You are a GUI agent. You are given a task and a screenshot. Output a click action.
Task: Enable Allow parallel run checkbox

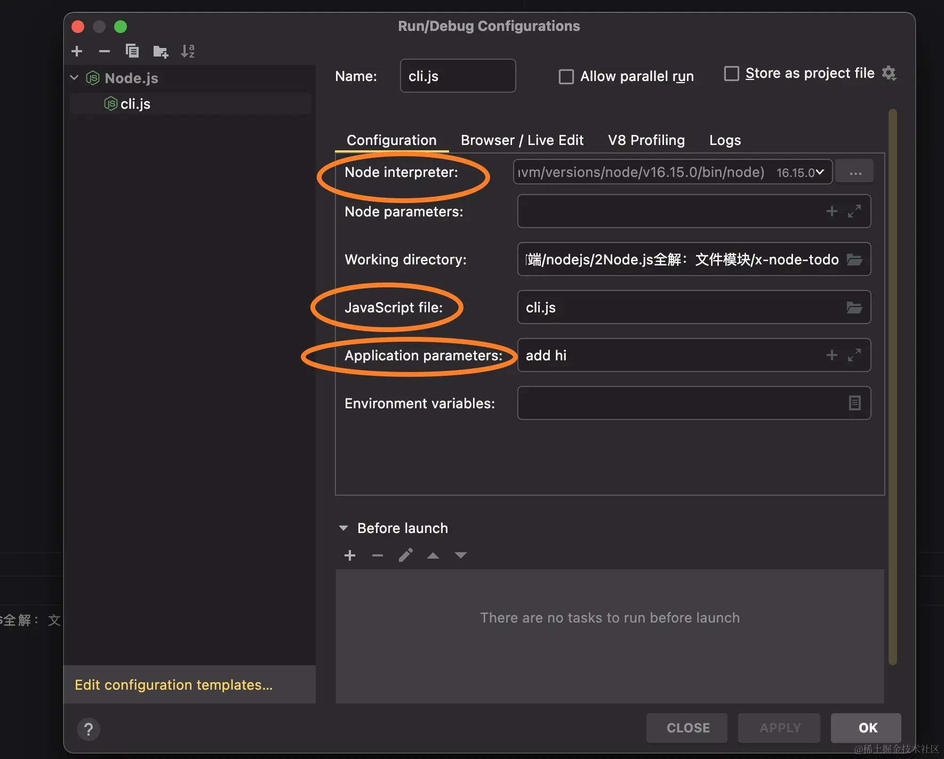point(566,77)
